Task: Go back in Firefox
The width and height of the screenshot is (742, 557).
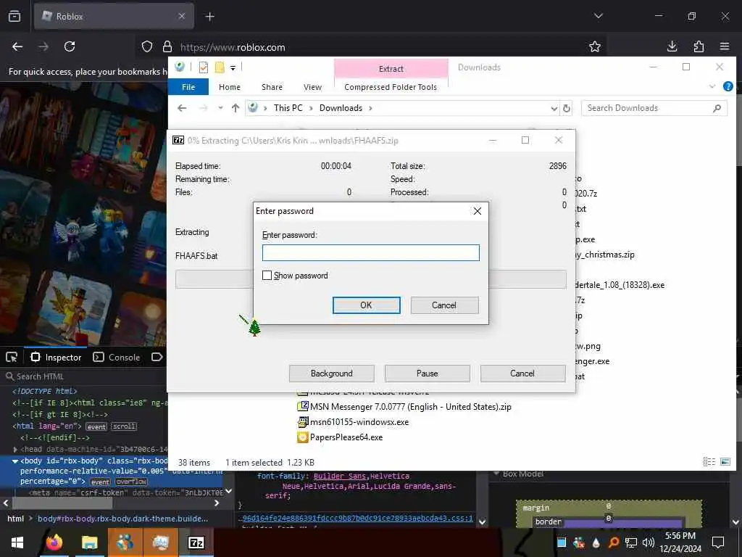Action: (x=17, y=46)
